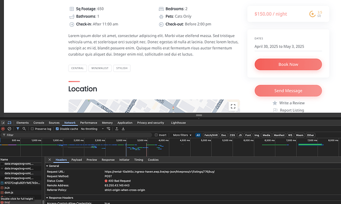Click the Dates field showing April 30, 2025

tap(288, 46)
